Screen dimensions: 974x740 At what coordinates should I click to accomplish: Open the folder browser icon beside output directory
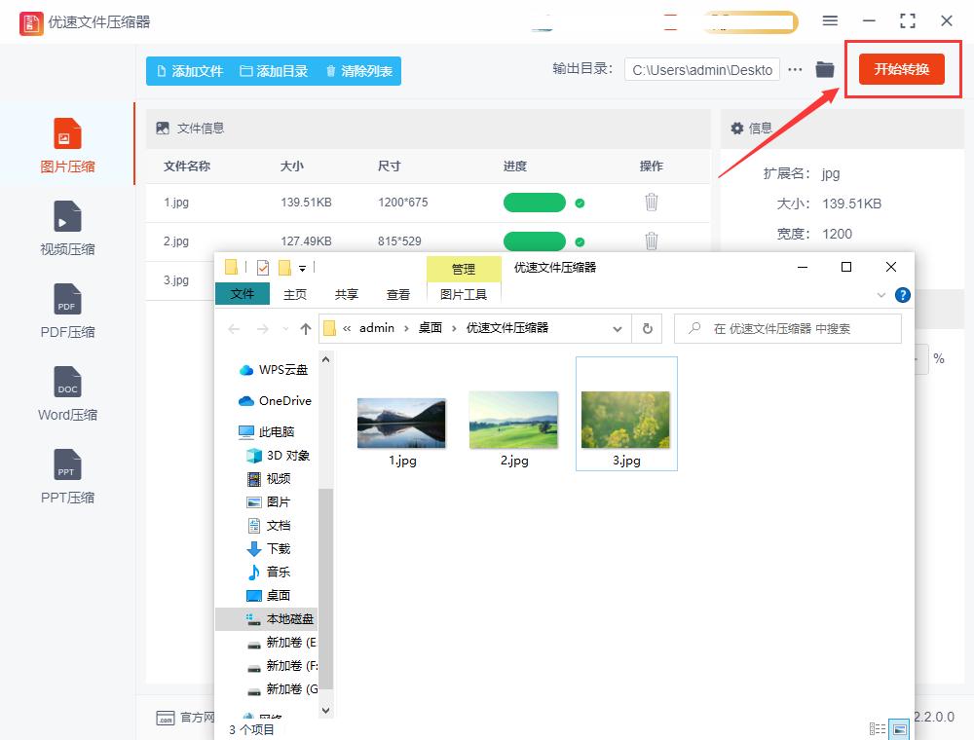[824, 69]
